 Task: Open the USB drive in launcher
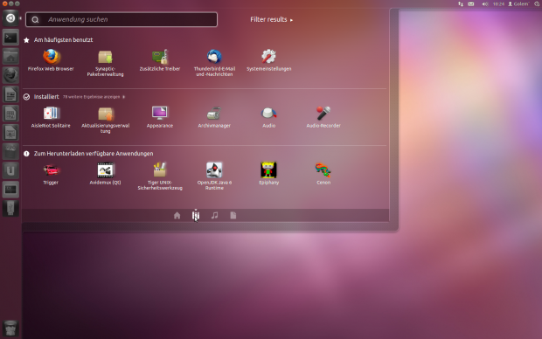(10, 208)
